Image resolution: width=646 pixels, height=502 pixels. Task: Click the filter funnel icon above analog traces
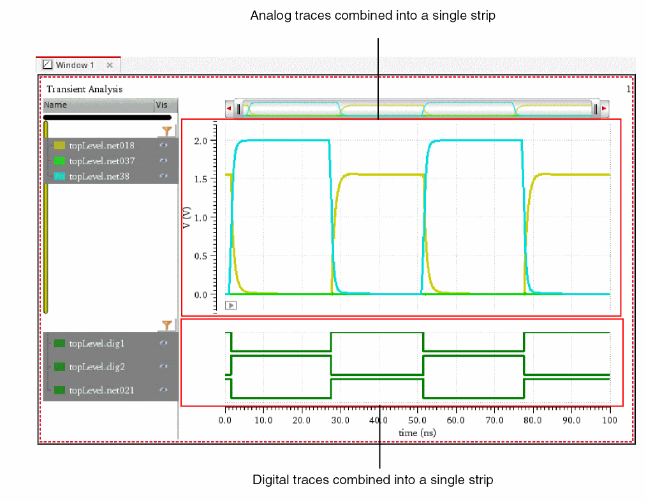coord(166,131)
